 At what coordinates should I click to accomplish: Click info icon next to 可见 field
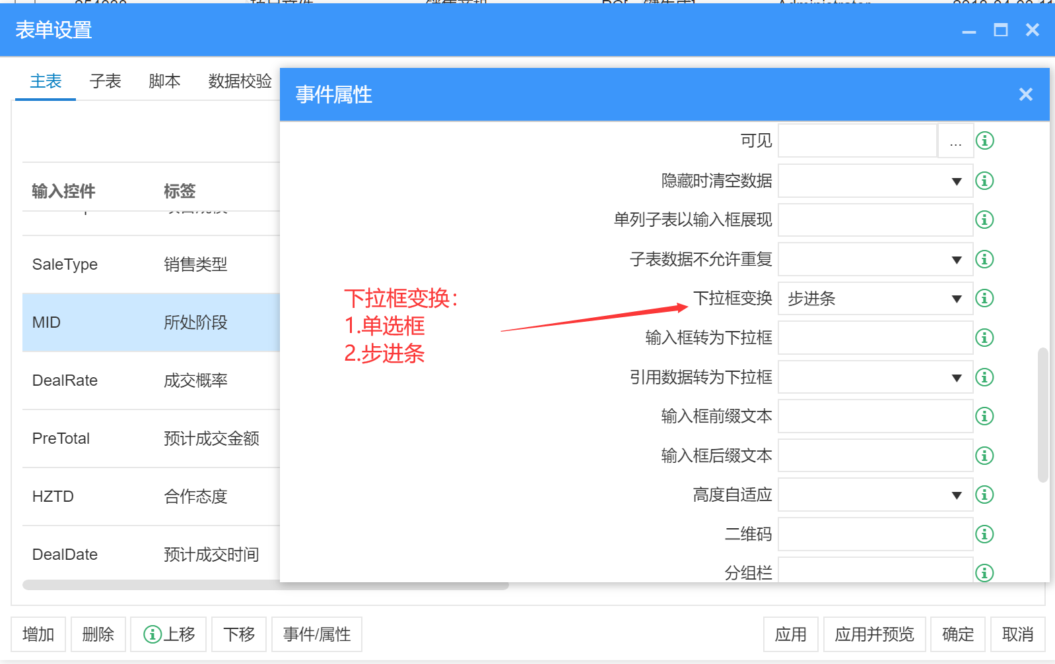[x=984, y=140]
